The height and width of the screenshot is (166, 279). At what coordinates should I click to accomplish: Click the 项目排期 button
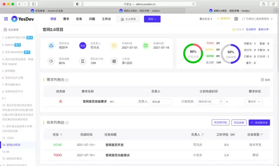239,122
